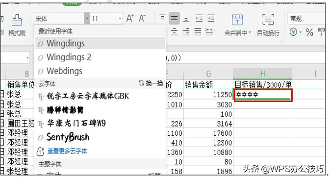329x178 pixels.
Task: Open the number format box showing 常规
Action: (306, 19)
